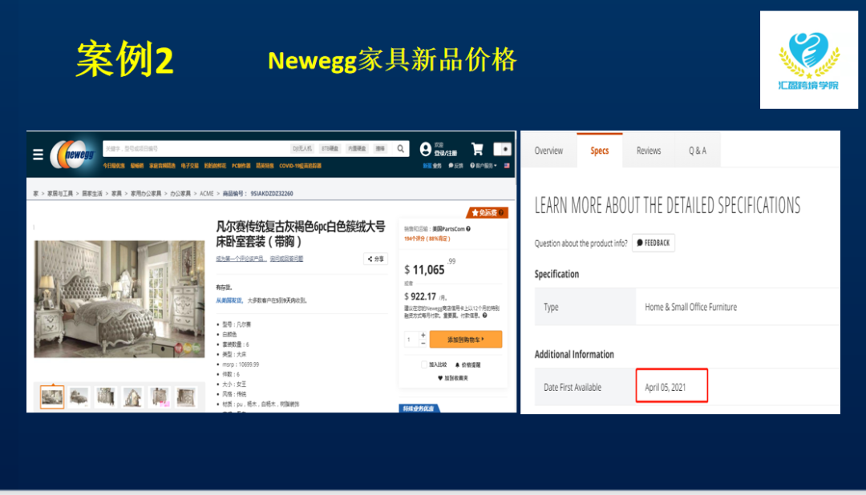Go to 办公家具 breadcrumb
The width and height of the screenshot is (866, 495).
click(x=180, y=194)
